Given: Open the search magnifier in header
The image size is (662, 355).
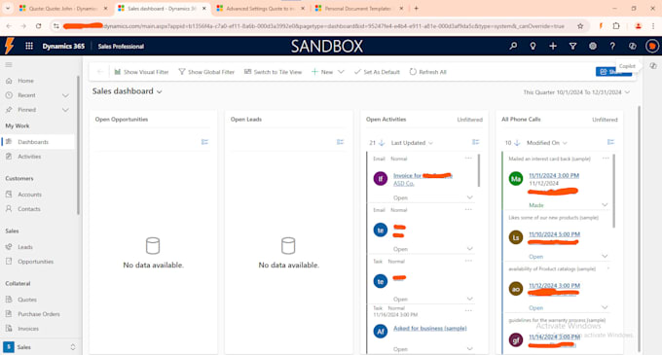Looking at the screenshot, I should (513, 46).
